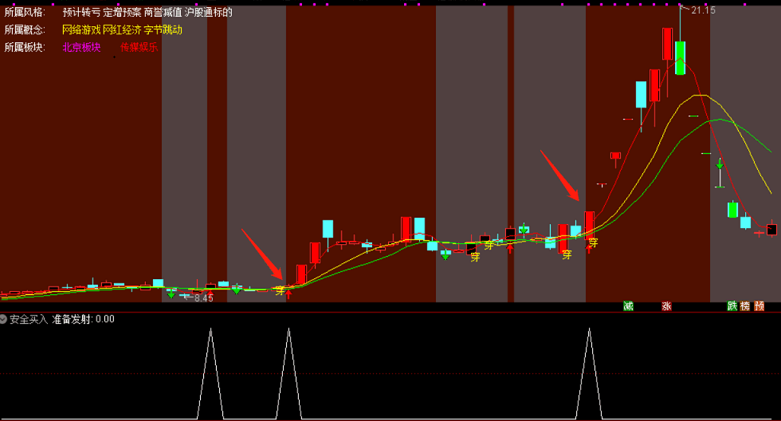Select the large green candle under 21.15

(x=680, y=57)
